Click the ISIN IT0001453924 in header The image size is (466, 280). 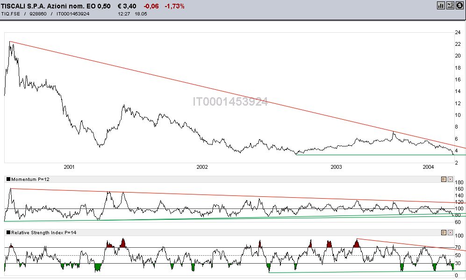(x=73, y=14)
